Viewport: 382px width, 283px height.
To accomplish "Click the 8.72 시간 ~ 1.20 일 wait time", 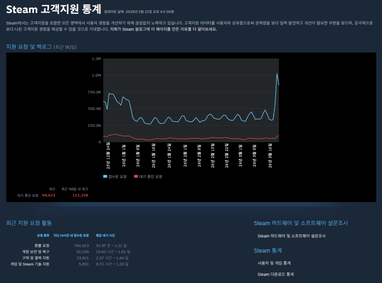I will click(x=112, y=264).
